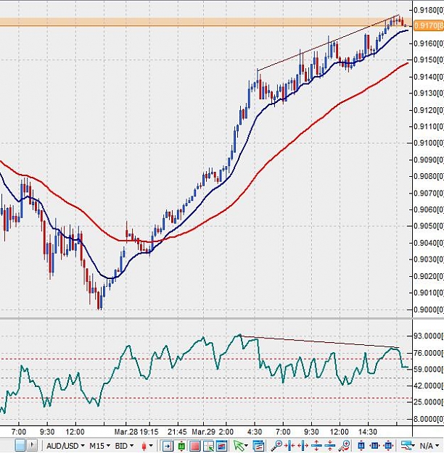This screenshot has width=444, height=453.
Task: Click the 0.9100 price axis label
Action: coord(429,143)
